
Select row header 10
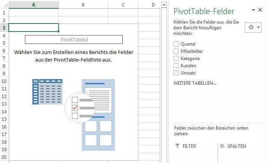pyautogui.click(x=4, y=81)
